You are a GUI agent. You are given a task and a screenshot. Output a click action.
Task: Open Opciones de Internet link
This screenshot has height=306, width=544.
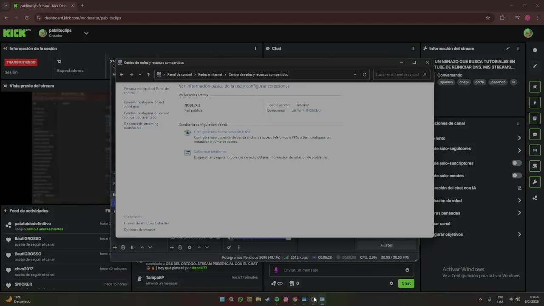(139, 229)
